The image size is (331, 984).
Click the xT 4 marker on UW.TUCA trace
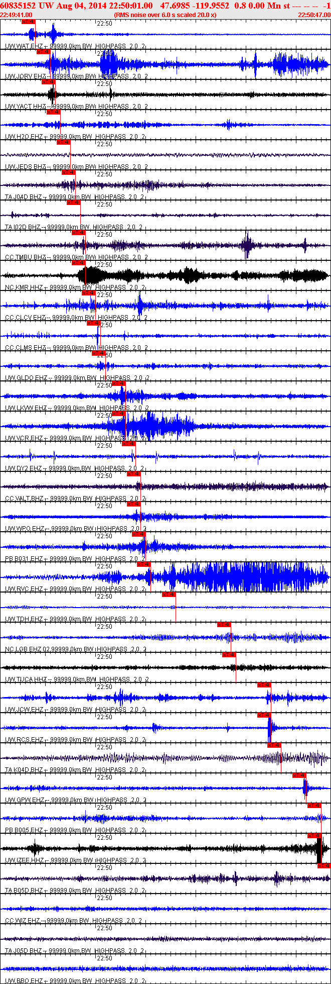[229, 655]
